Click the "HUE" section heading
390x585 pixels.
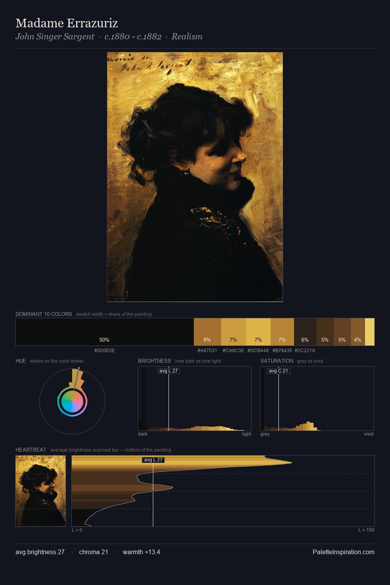coord(21,361)
